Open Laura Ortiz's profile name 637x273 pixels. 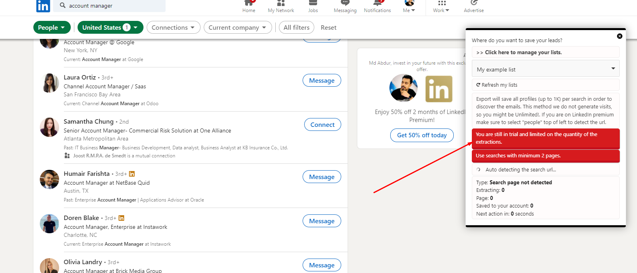(x=80, y=77)
